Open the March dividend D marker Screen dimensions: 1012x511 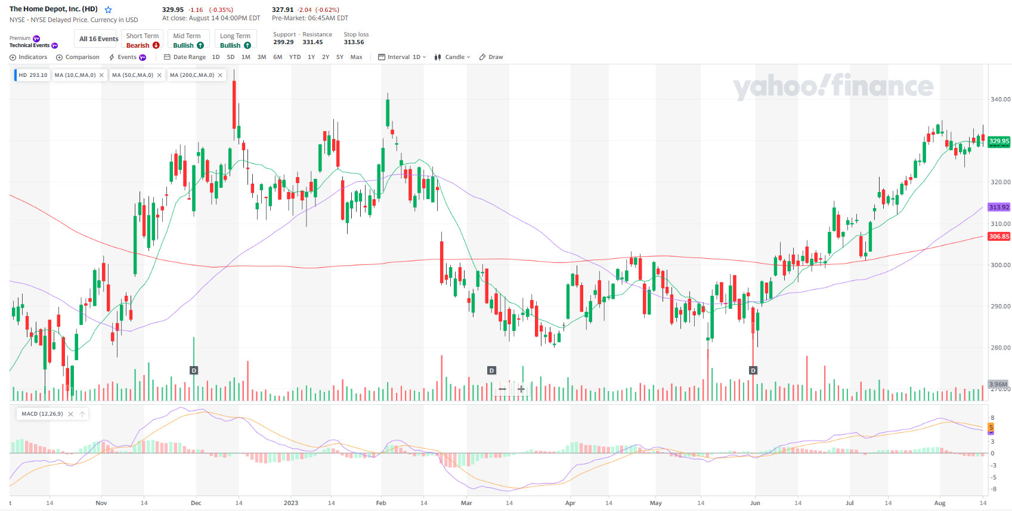(491, 370)
